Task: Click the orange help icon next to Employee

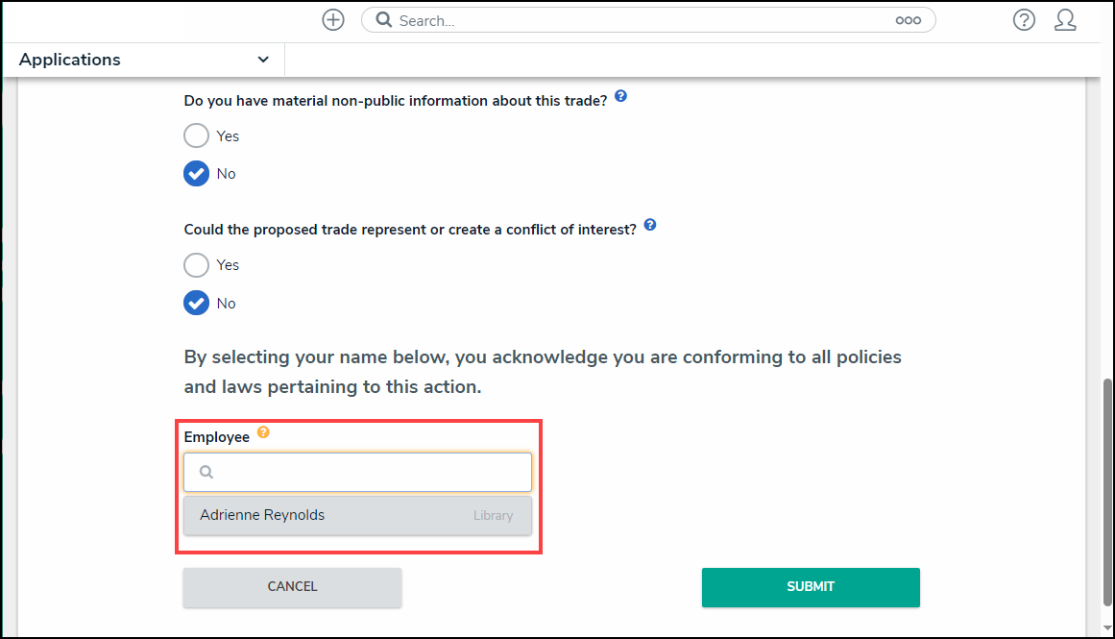Action: coord(263,433)
